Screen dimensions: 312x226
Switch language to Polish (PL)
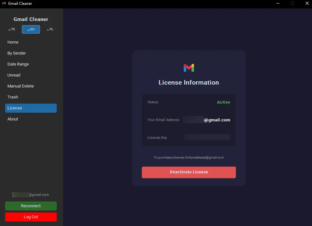tap(50, 29)
